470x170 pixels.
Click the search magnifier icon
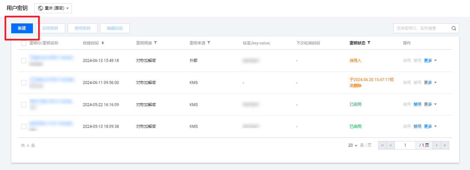(454, 28)
